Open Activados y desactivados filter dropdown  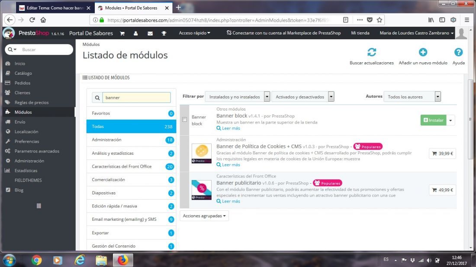302,97
